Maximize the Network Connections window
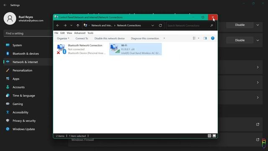 [x=203, y=17]
